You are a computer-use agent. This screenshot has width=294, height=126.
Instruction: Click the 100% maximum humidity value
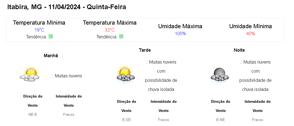[180, 33]
